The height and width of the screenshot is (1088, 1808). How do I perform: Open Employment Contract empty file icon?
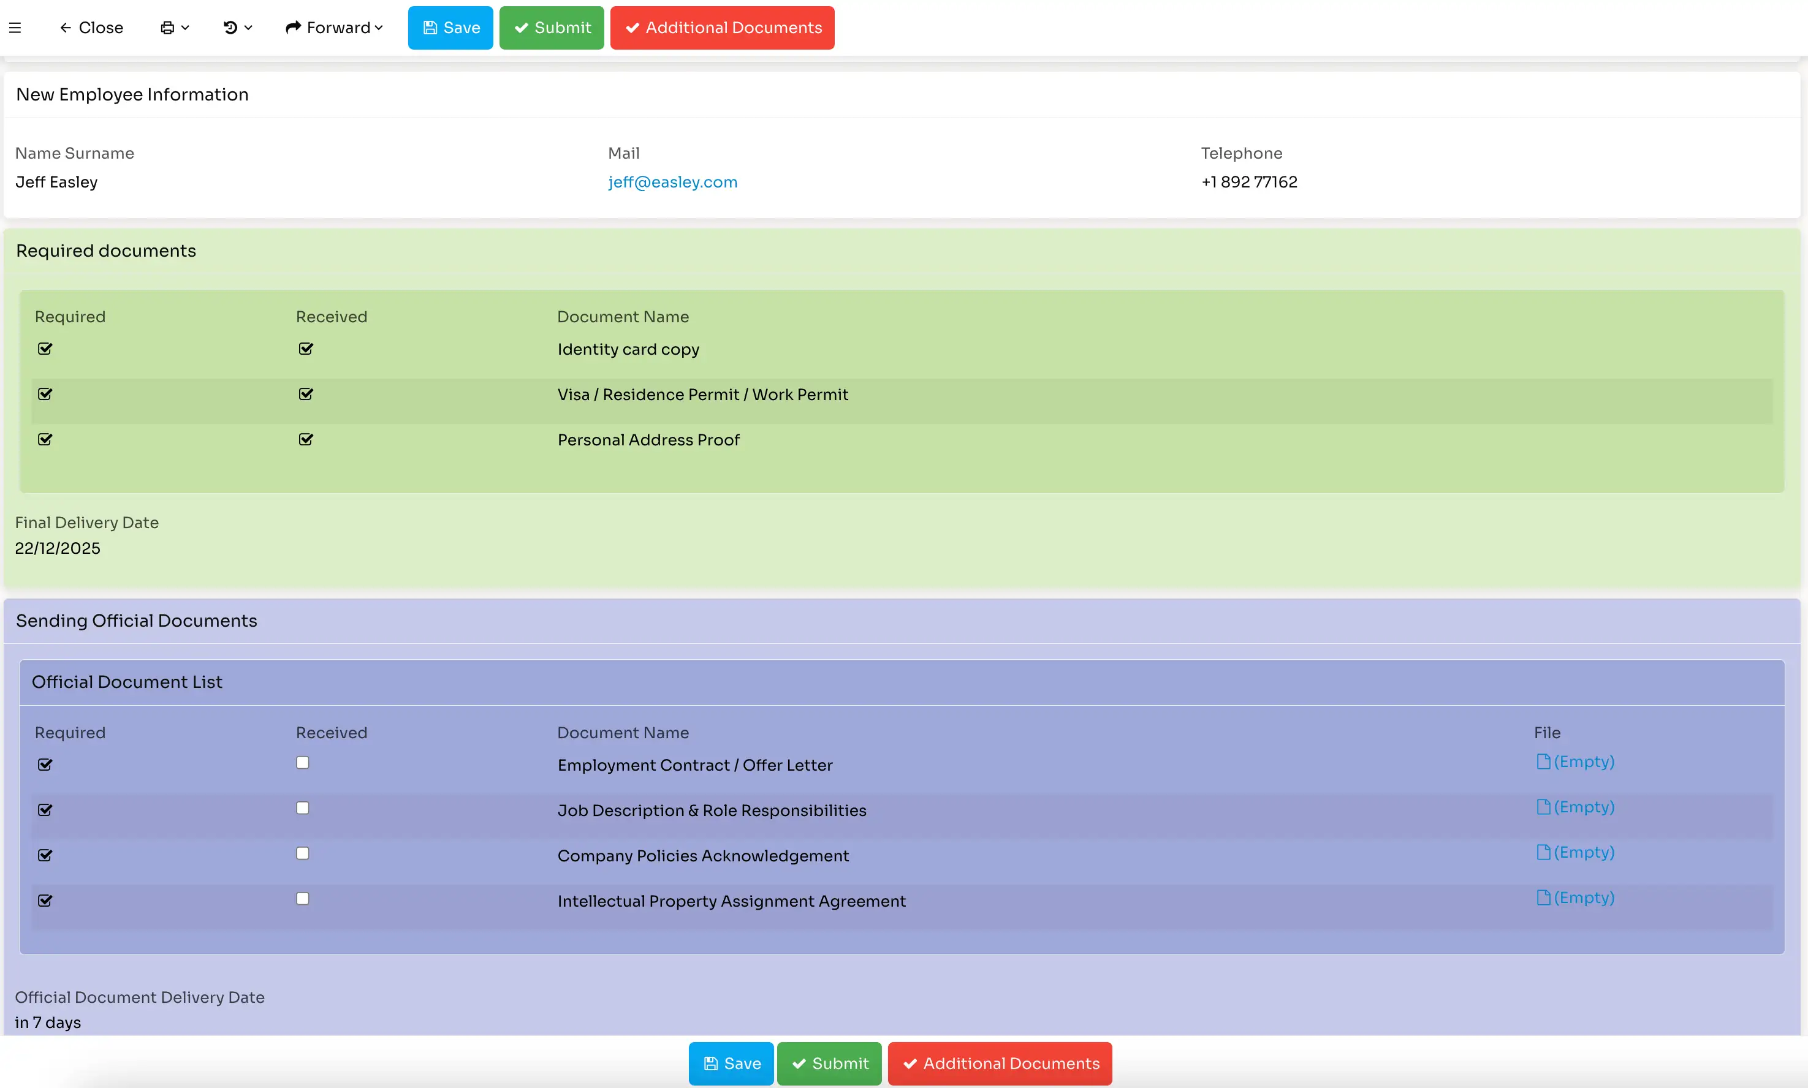point(1543,761)
